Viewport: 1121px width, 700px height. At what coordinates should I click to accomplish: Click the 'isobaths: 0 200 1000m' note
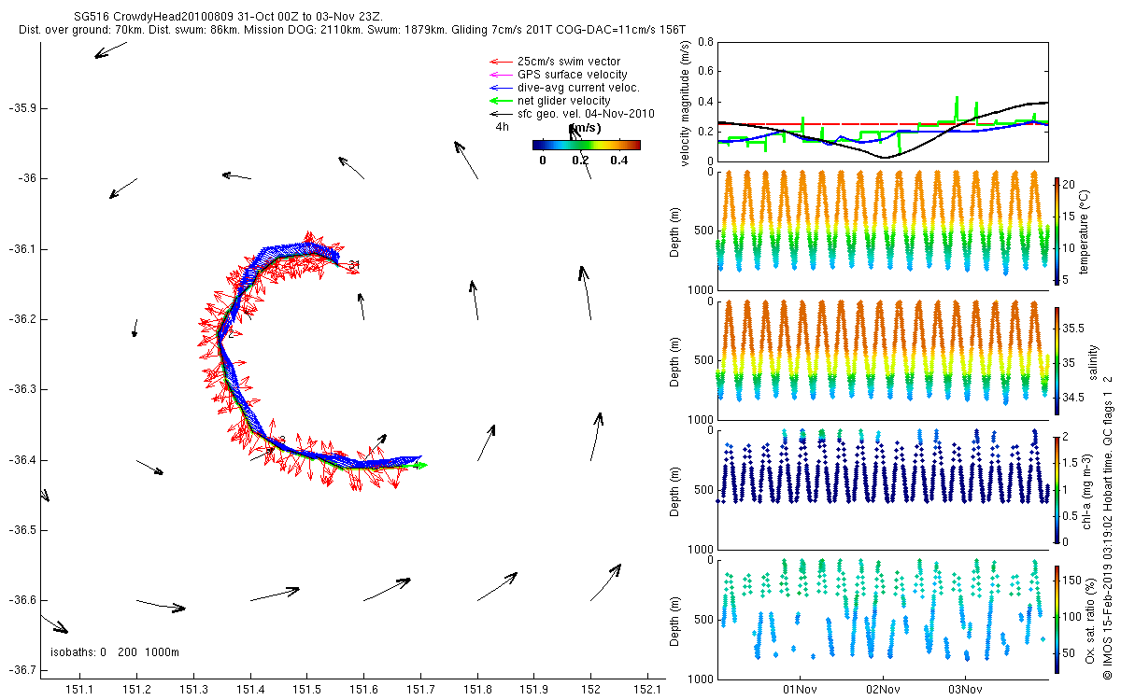click(x=115, y=651)
